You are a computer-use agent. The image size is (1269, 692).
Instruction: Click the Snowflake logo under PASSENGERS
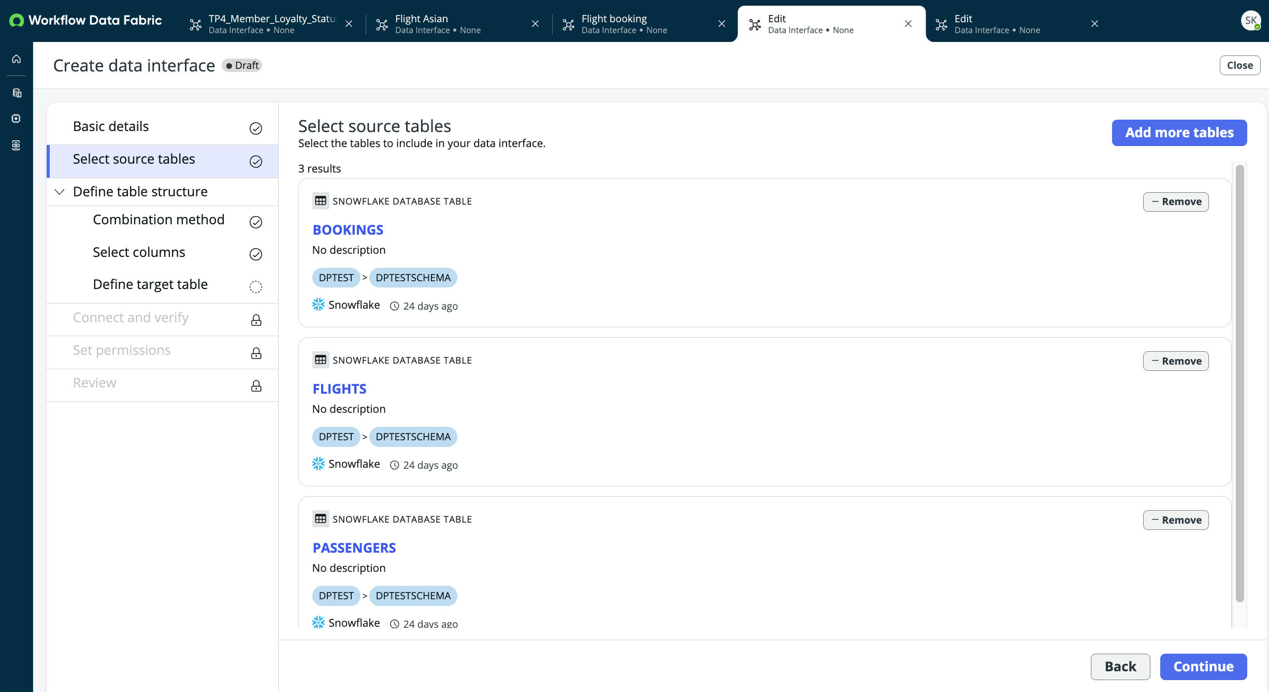(319, 622)
